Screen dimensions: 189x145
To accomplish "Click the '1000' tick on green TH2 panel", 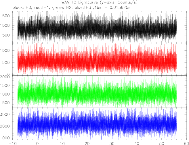I will (x=5, y=94).
